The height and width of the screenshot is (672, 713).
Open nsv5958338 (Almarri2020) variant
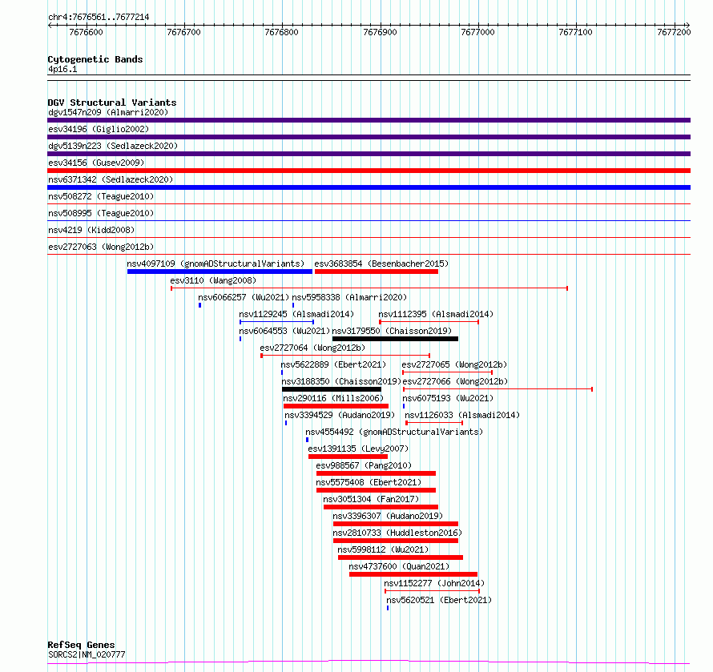(349, 297)
